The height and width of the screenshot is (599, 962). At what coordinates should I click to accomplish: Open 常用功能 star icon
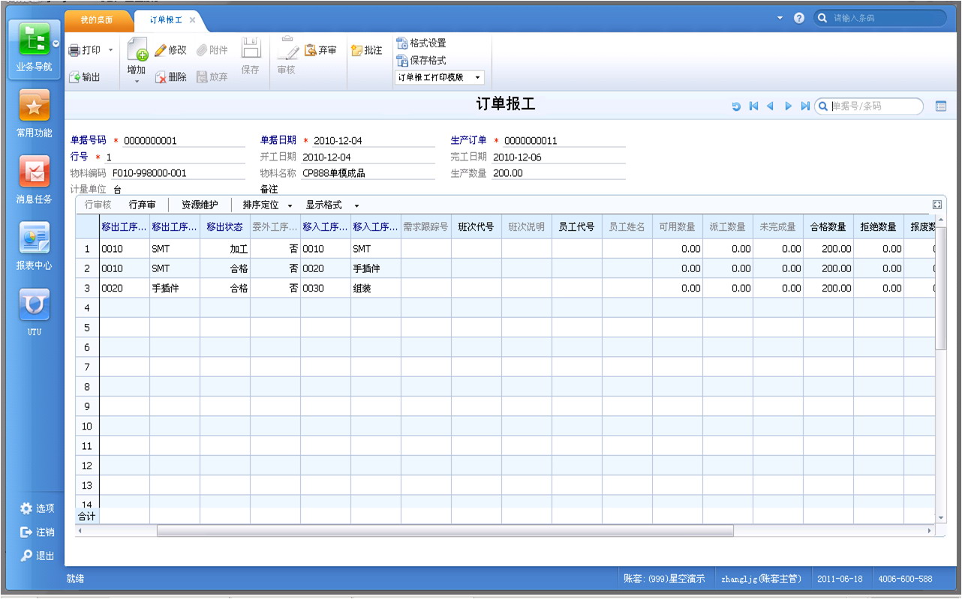pos(34,107)
